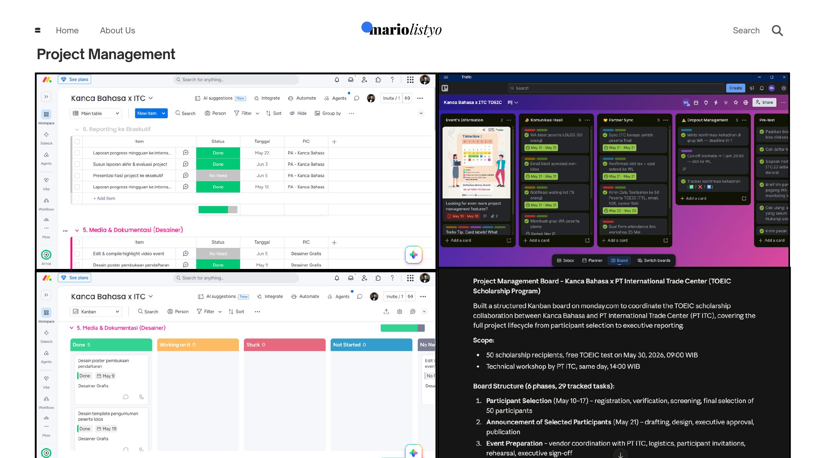814x458 pixels.
Task: Open the apps grid in monday table view
Action: tap(410, 80)
